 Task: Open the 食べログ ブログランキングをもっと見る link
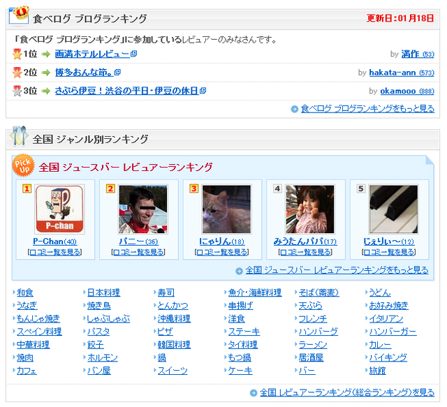point(367,108)
